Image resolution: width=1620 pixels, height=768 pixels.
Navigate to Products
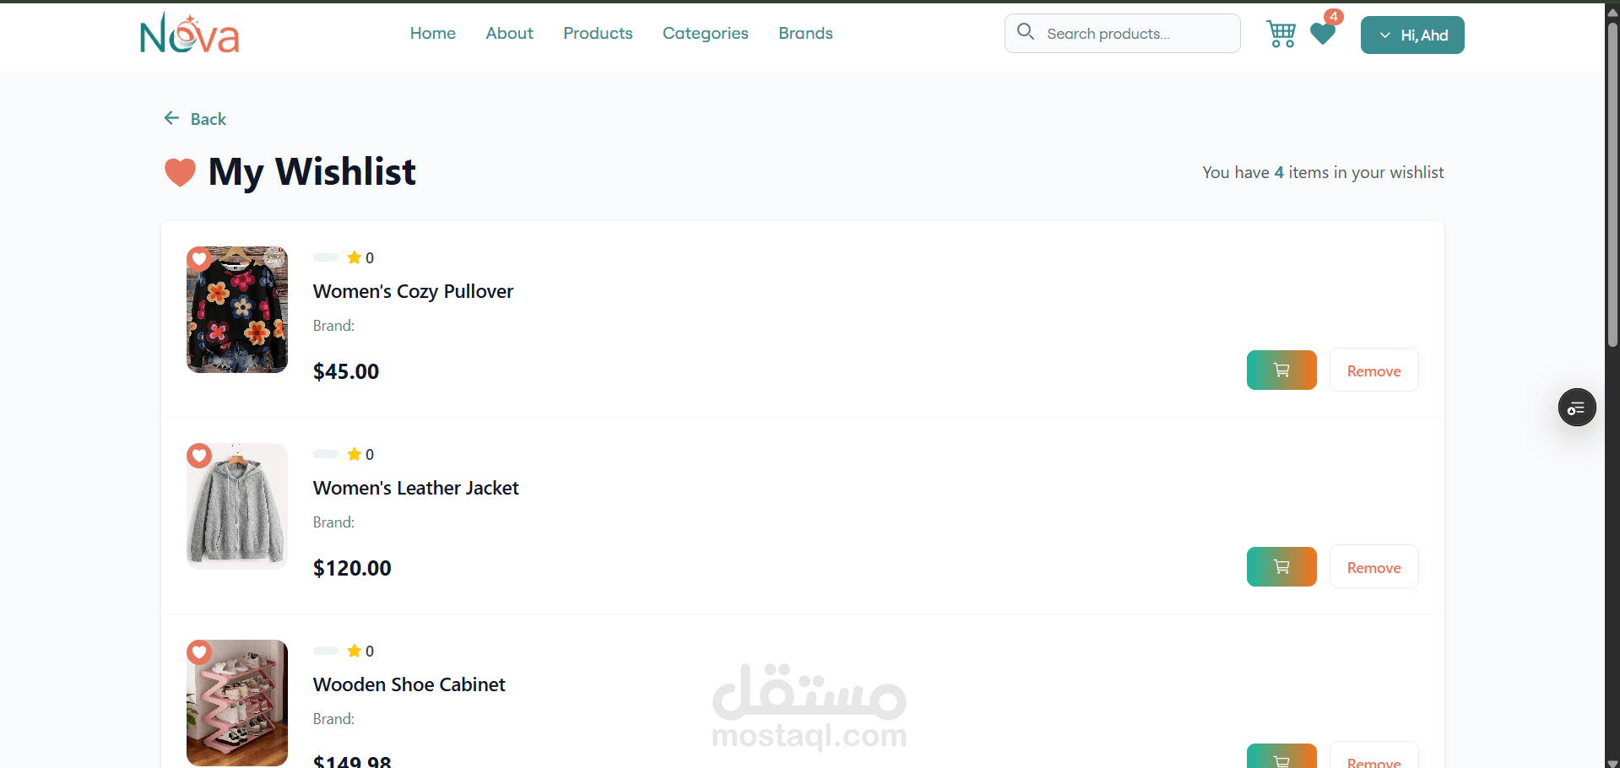598,33
